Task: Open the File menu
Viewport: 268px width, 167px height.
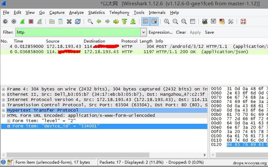Action: tap(6, 13)
